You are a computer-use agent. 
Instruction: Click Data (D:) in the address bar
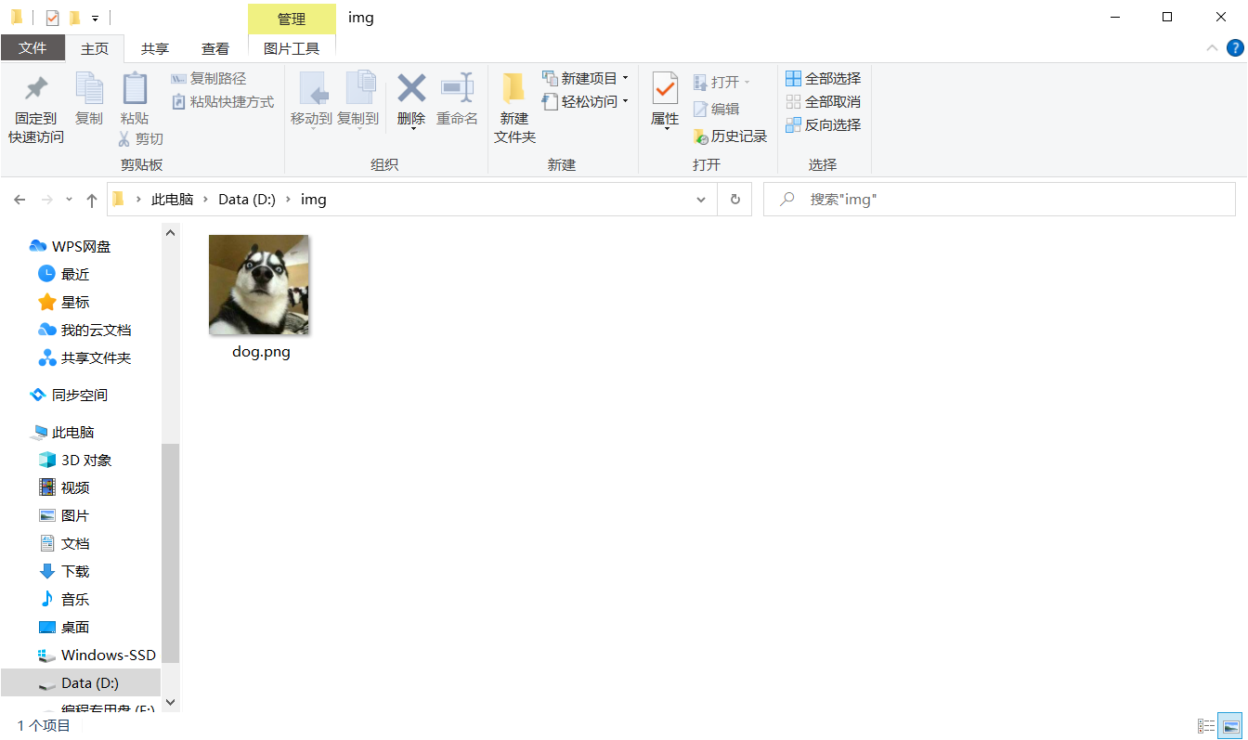[x=247, y=200]
